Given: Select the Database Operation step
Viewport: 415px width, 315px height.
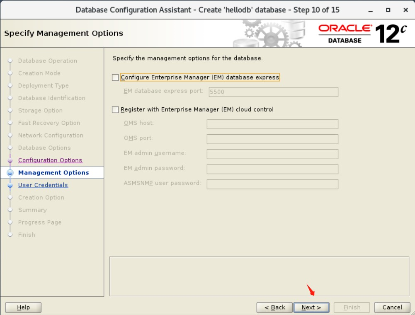Looking at the screenshot, I should pyautogui.click(x=48, y=61).
